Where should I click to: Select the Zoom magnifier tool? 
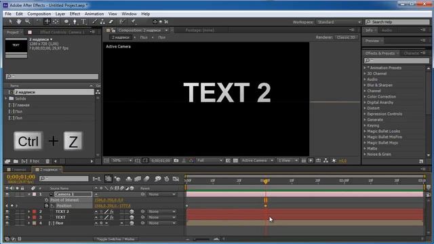(x=28, y=22)
